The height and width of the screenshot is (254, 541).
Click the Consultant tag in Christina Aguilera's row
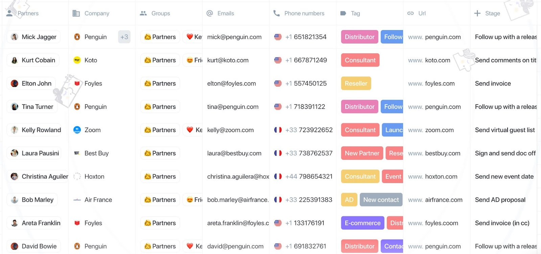[x=360, y=176]
